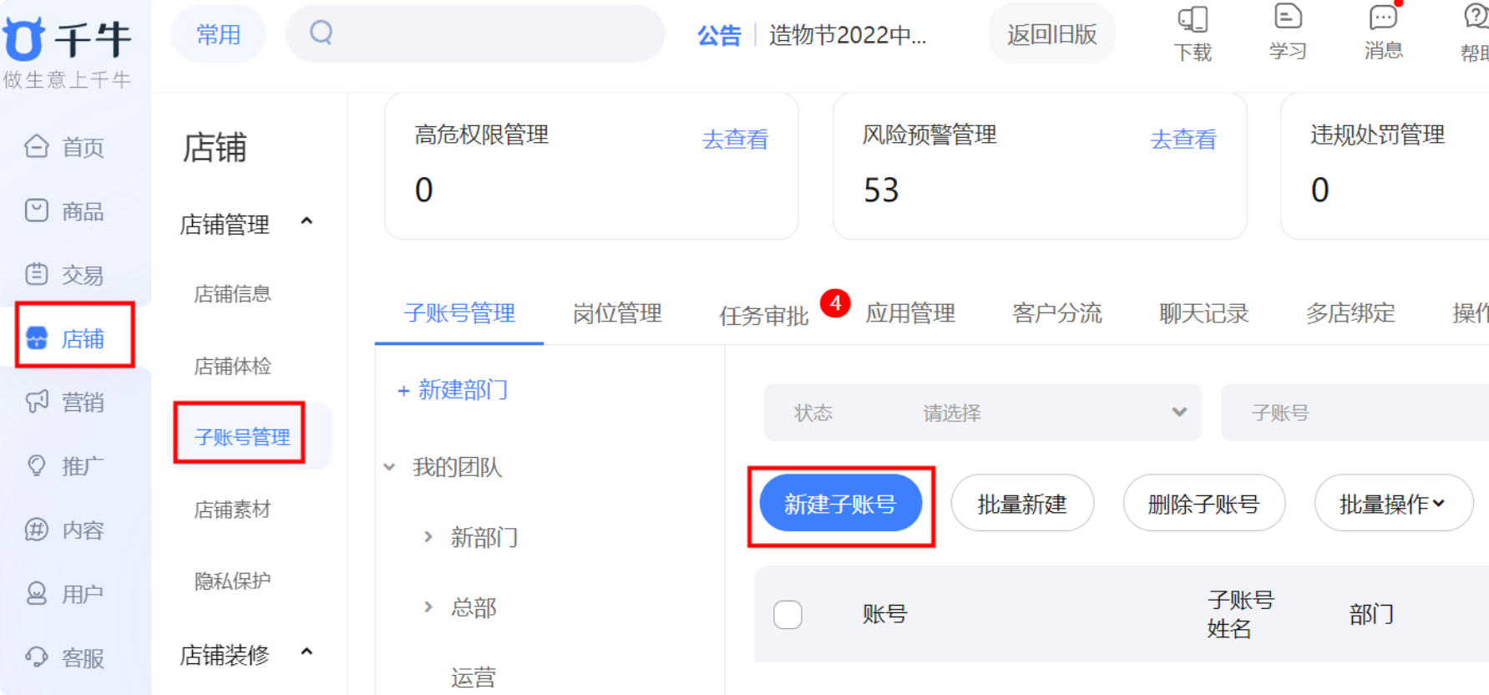The width and height of the screenshot is (1489, 695).
Task: Open the 状态 请选择 dropdown
Action: (982, 413)
